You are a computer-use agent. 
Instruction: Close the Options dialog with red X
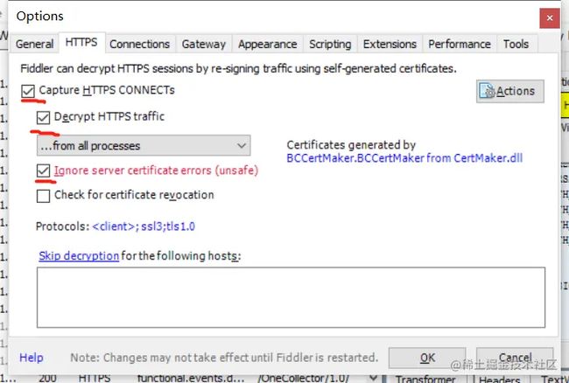[x=550, y=18]
